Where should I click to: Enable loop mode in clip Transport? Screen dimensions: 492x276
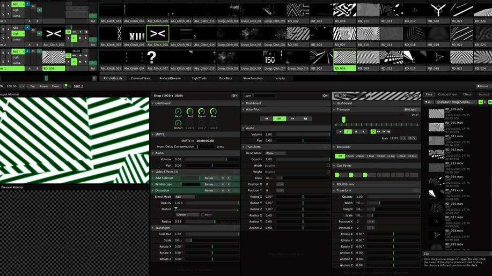tap(373, 132)
